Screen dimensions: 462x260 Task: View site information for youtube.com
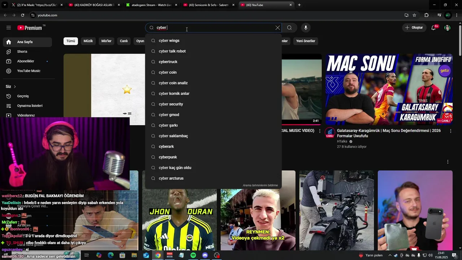click(x=33, y=15)
